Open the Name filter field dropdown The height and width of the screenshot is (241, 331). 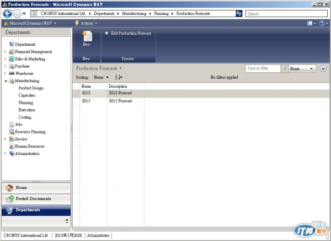pos(302,68)
